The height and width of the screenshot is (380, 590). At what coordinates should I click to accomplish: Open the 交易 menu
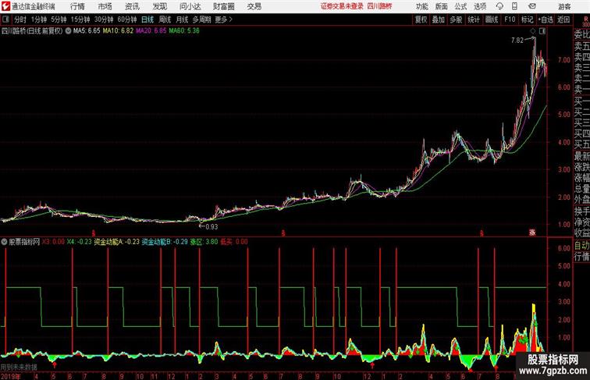[x=254, y=6]
